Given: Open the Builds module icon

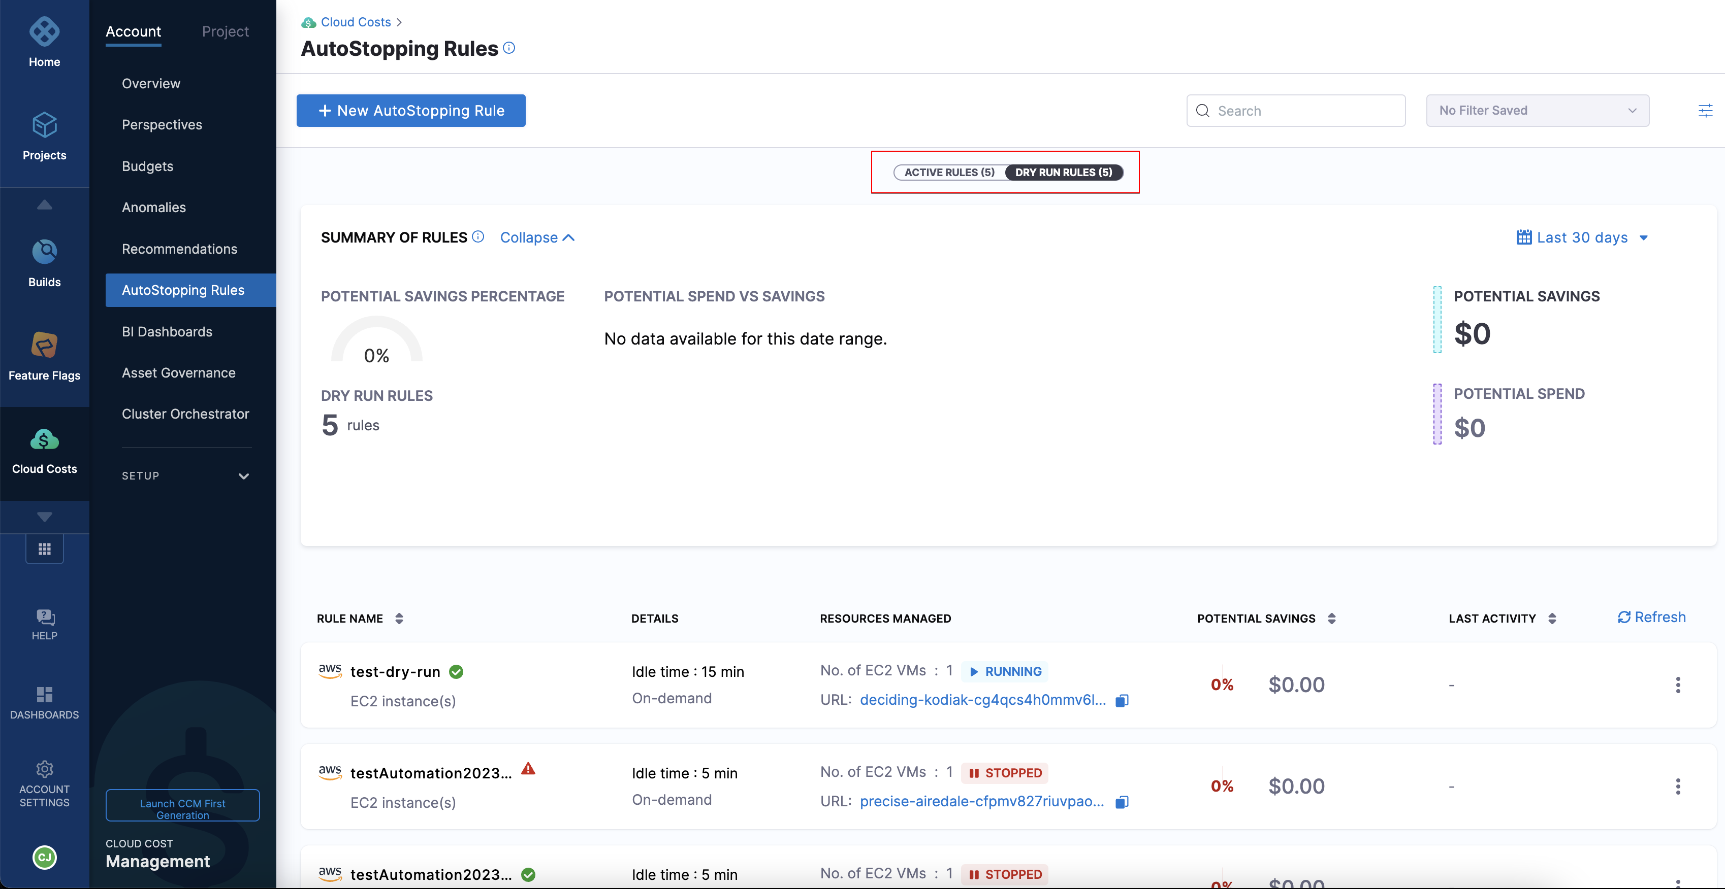Looking at the screenshot, I should tap(44, 252).
